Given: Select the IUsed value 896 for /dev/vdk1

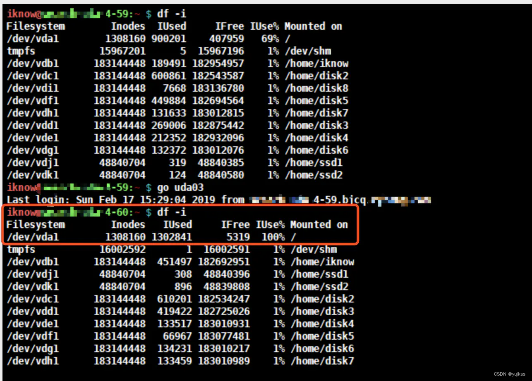Looking at the screenshot, I should (x=183, y=287).
